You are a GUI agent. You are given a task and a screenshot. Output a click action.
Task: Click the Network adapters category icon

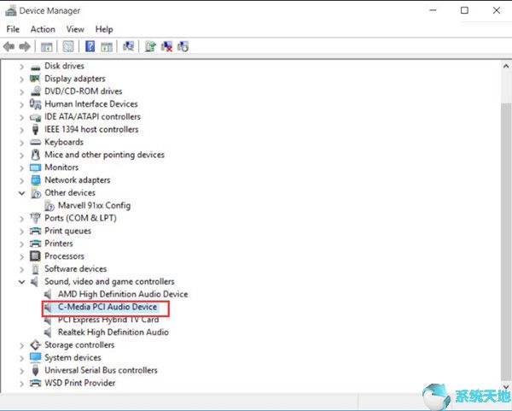tap(35, 180)
